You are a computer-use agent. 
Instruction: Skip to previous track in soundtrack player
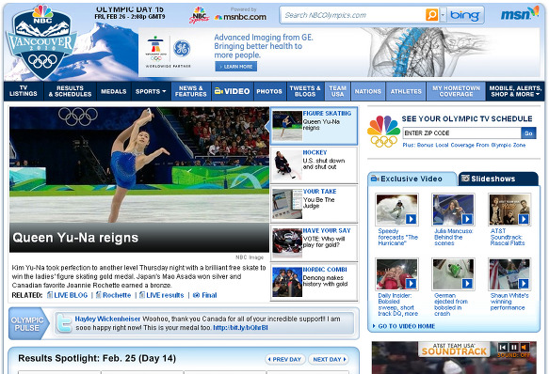(503, 347)
